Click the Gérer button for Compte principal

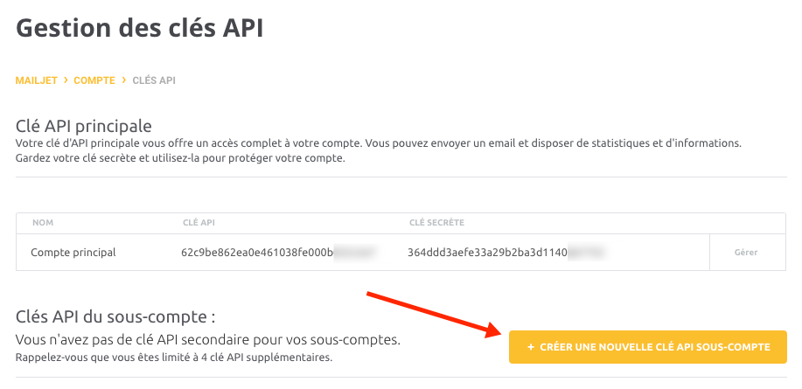746,252
